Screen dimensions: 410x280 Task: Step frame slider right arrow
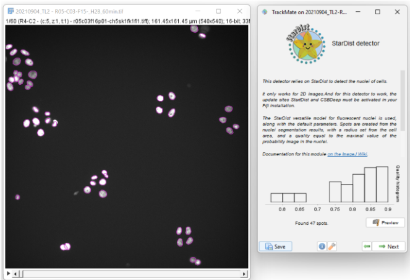[244, 273]
